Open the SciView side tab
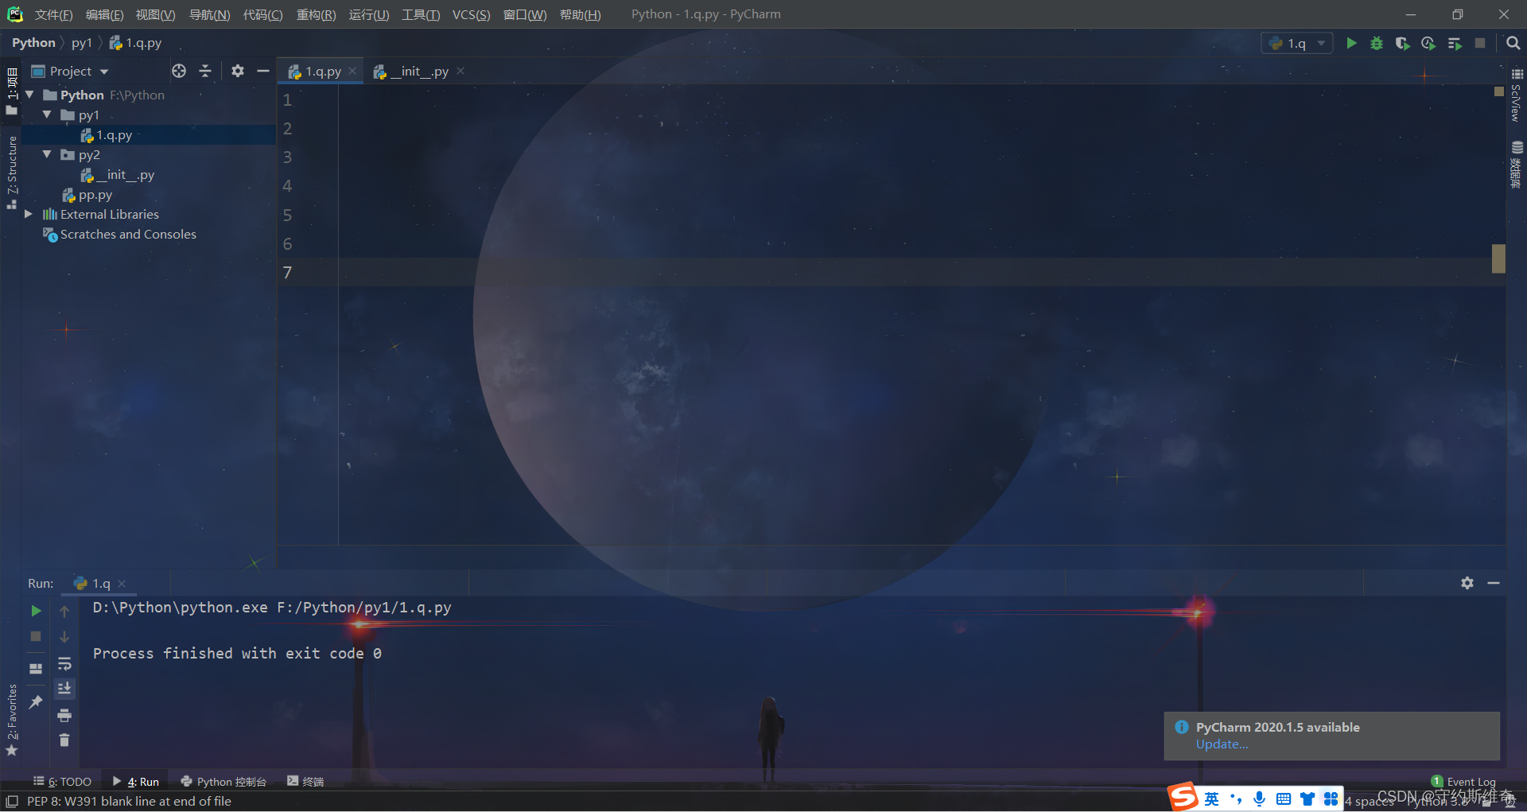Screen dimensions: 1527x812 [x=1517, y=95]
